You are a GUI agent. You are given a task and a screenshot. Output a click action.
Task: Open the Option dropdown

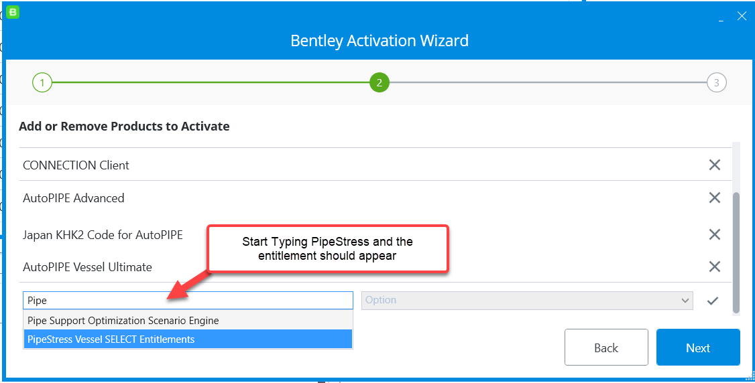pos(526,300)
